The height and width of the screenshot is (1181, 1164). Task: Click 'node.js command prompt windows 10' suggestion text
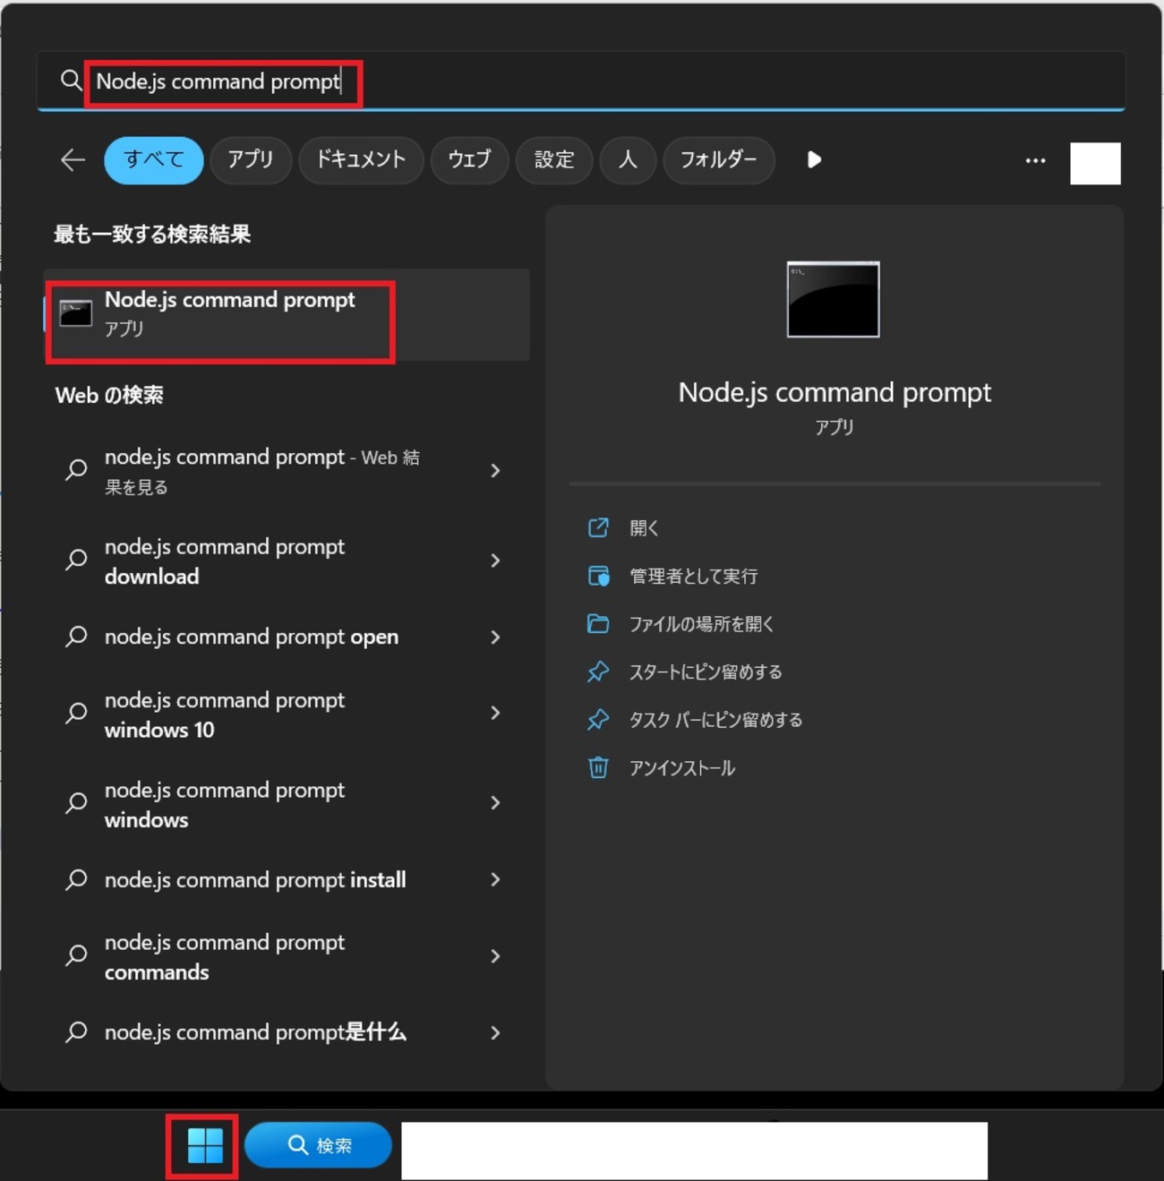pos(225,715)
